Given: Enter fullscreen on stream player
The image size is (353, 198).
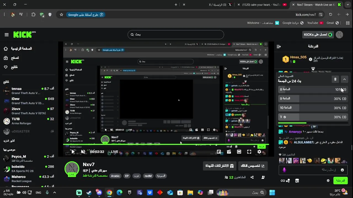Looking at the screenshot, I should [249, 152].
